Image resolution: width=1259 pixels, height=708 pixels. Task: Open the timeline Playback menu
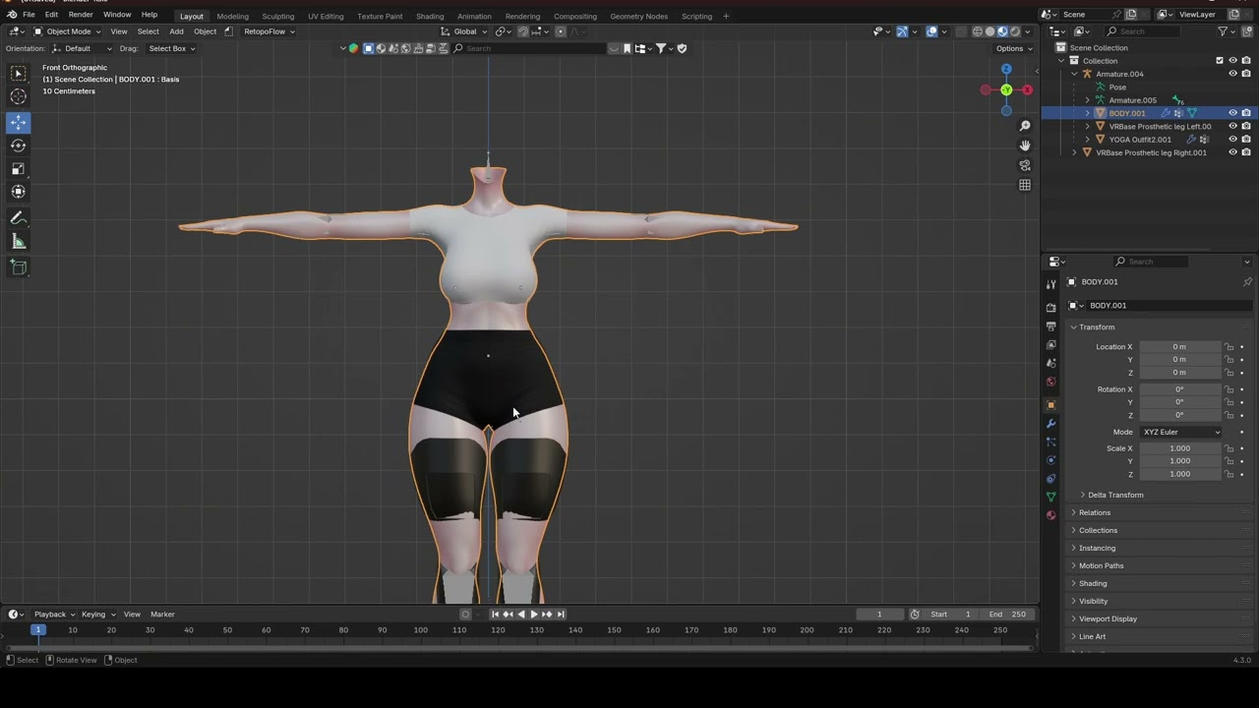tap(53, 615)
